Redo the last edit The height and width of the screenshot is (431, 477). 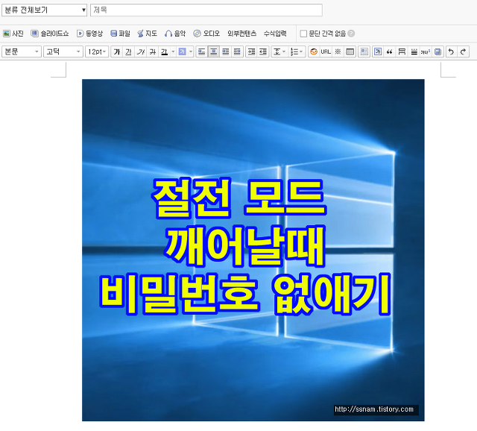(464, 51)
